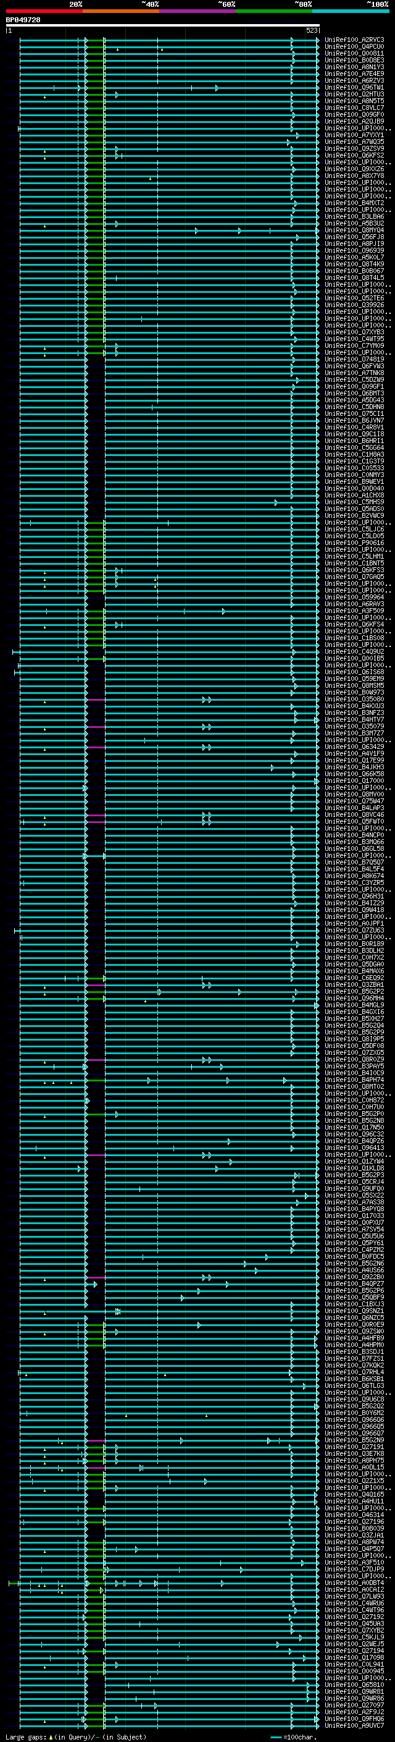Open hit UniRef100_Q63429
395x1742 pixels.
tap(354, 746)
